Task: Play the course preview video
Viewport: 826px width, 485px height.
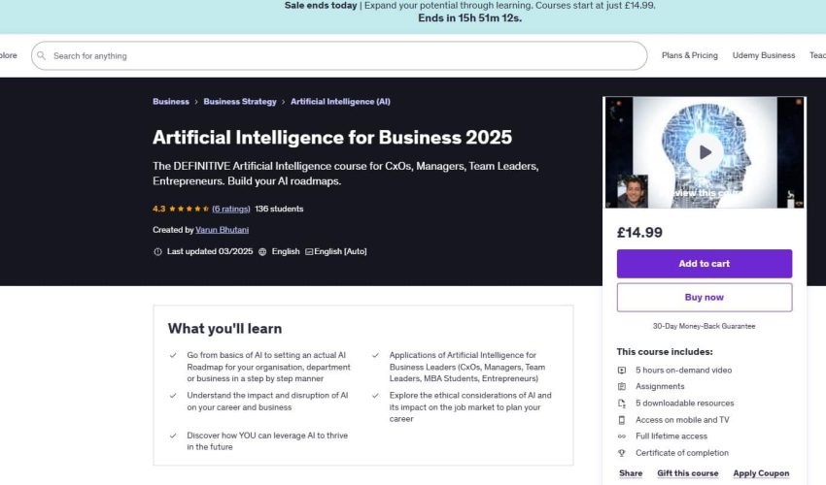Action: (x=704, y=151)
